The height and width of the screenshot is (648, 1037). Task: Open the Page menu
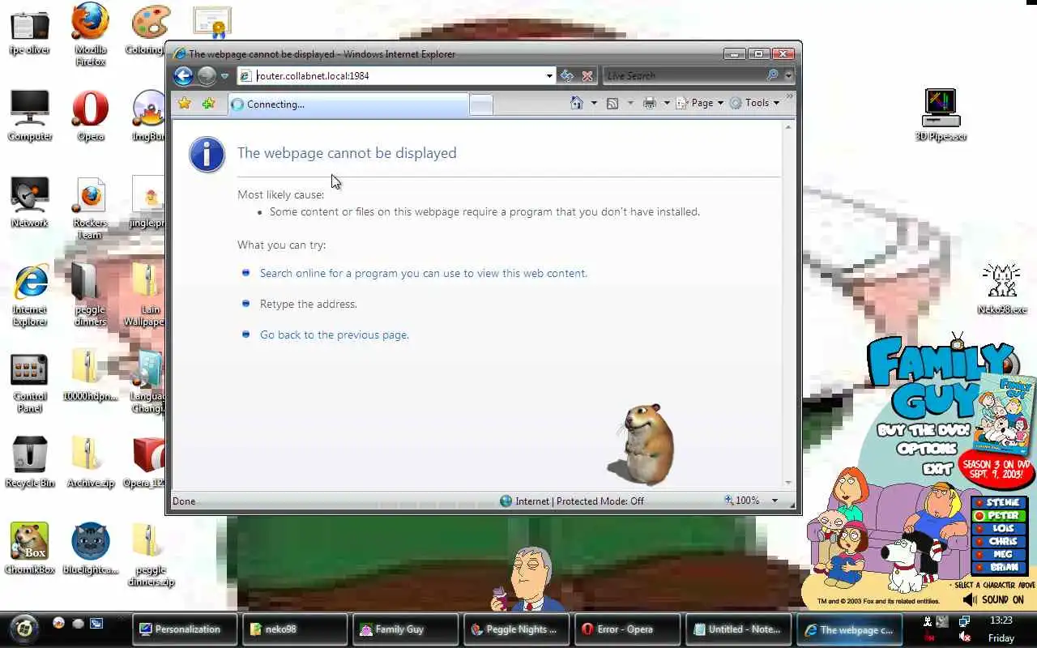coord(700,103)
